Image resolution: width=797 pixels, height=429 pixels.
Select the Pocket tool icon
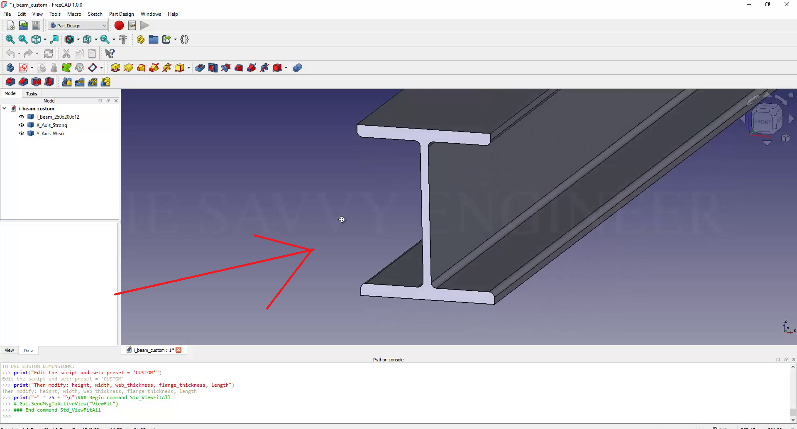click(200, 68)
